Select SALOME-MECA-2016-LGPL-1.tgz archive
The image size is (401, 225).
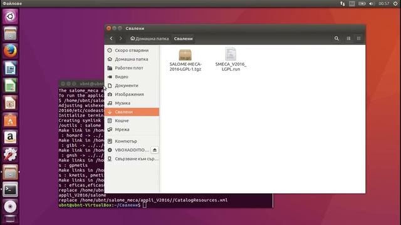point(185,60)
